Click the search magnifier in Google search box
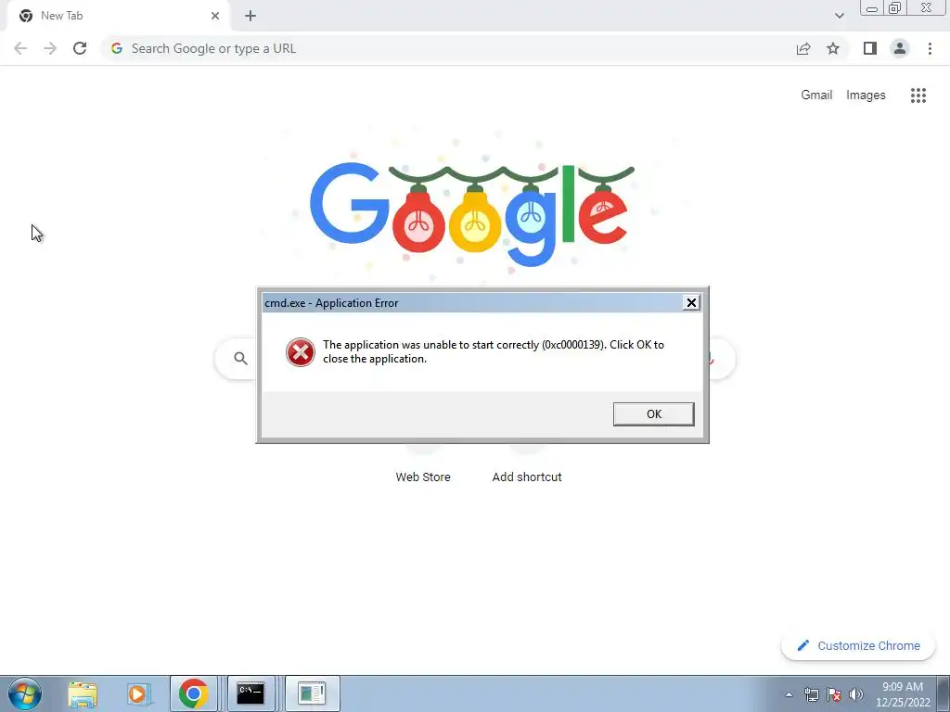Screen dimensions: 950x712 240,359
